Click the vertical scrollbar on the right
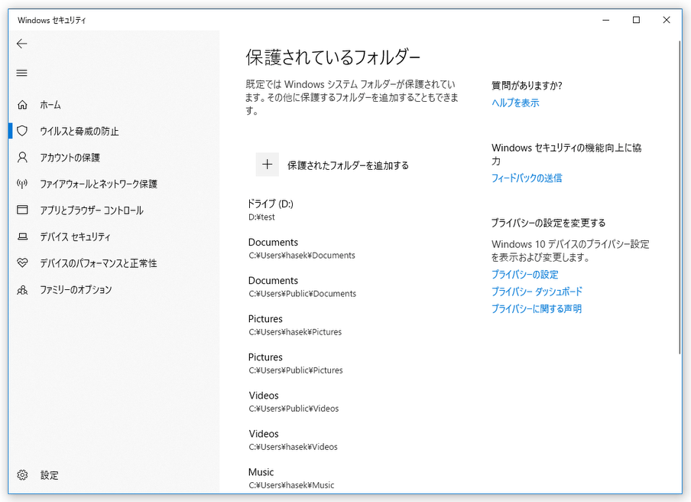 (x=680, y=197)
